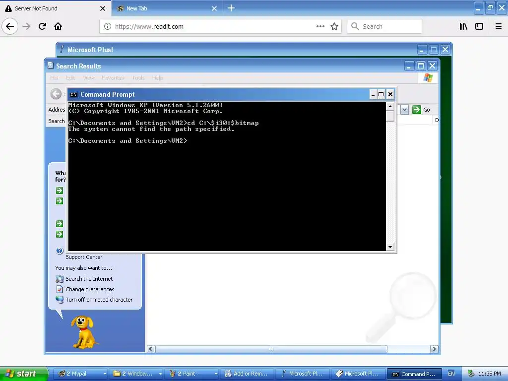
Task: Open View menu in Search Results
Action: pos(88,78)
